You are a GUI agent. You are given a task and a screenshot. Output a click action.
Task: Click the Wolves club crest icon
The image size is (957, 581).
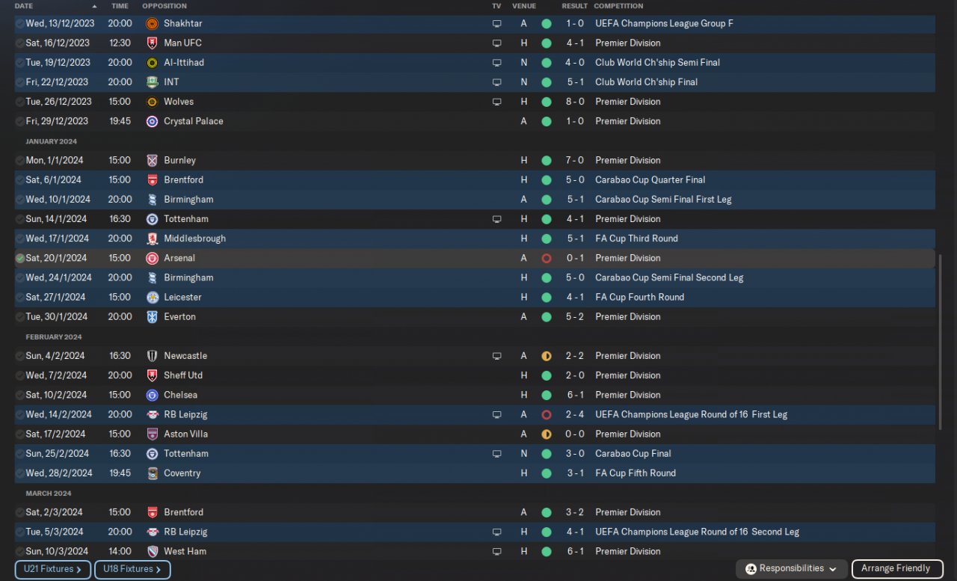[152, 102]
